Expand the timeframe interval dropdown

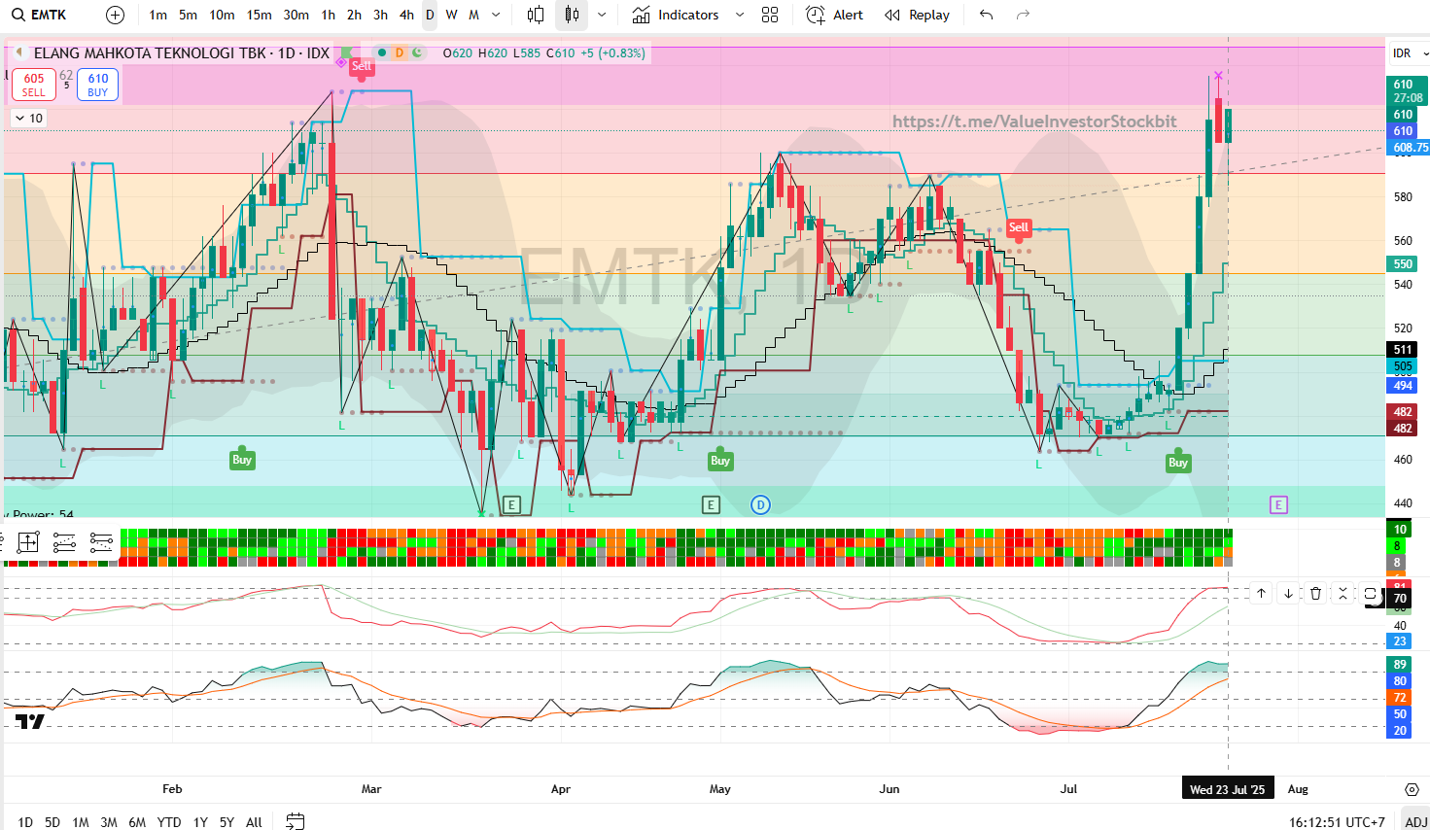(x=496, y=15)
